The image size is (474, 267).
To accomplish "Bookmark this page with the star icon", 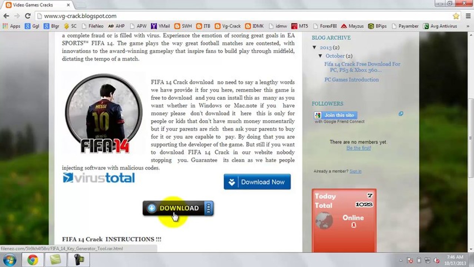I will (x=456, y=16).
